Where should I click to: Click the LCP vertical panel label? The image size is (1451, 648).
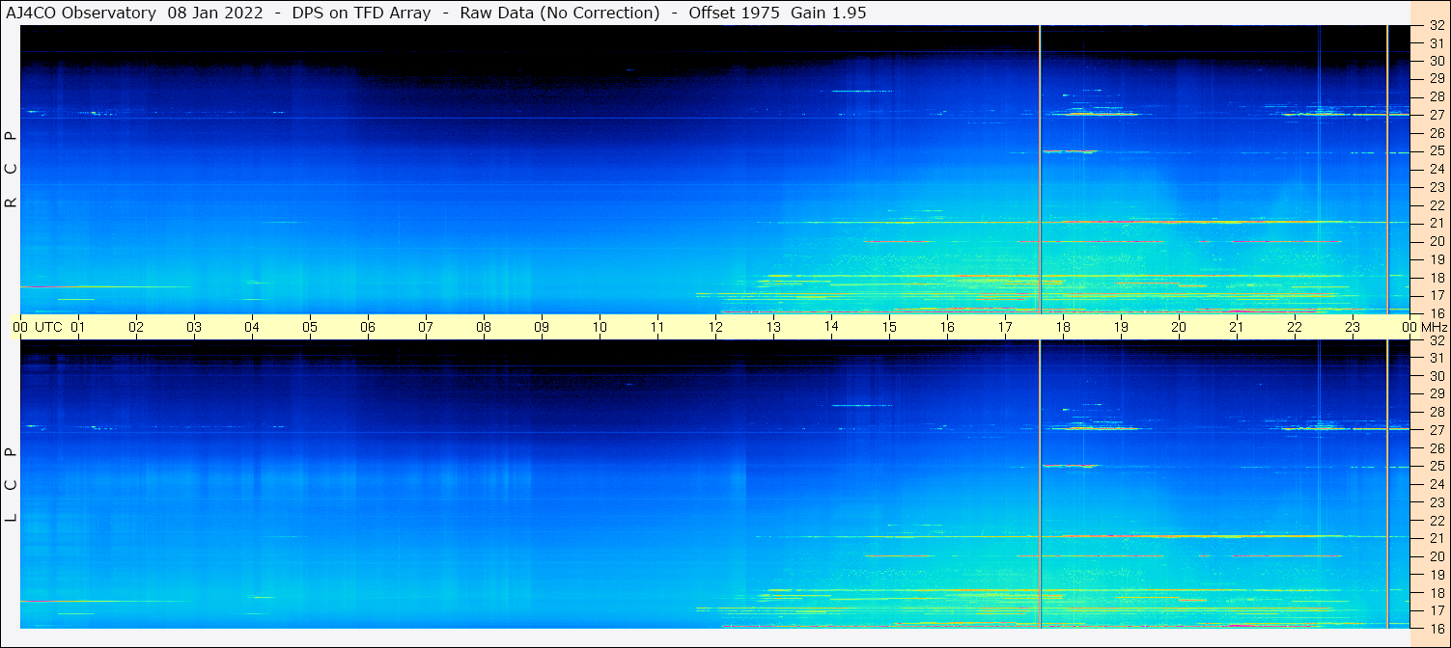(x=12, y=484)
